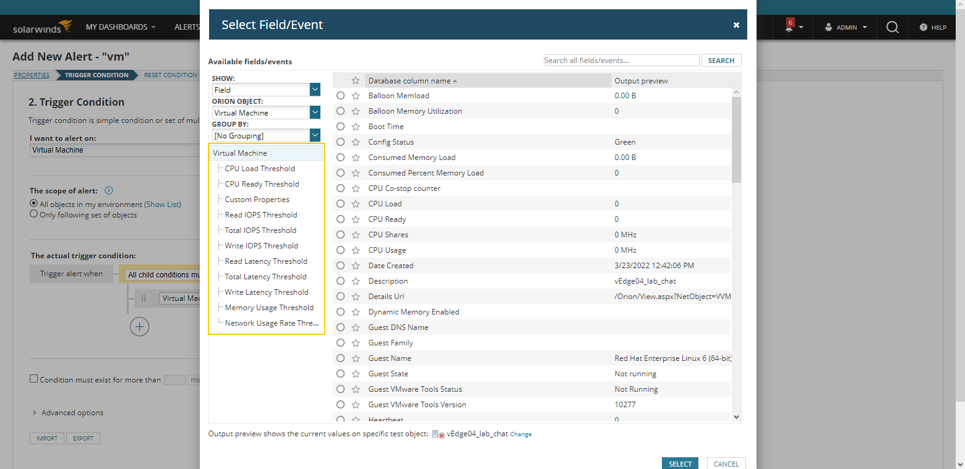965x469 pixels.
Task: Close the Select Field/Event dialog
Action: [x=736, y=25]
